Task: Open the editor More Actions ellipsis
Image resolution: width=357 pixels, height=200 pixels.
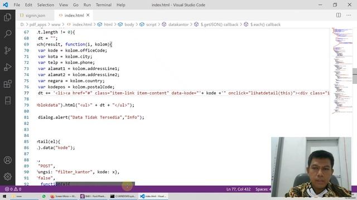Action: (x=349, y=15)
